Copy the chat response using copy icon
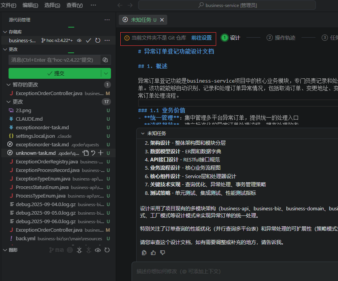338x281 pixels. pyautogui.click(x=144, y=253)
